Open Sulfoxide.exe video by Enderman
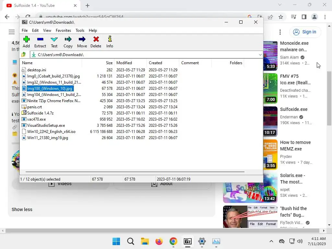This screenshot has height=249, width=332. pyautogui.click(x=294, y=109)
